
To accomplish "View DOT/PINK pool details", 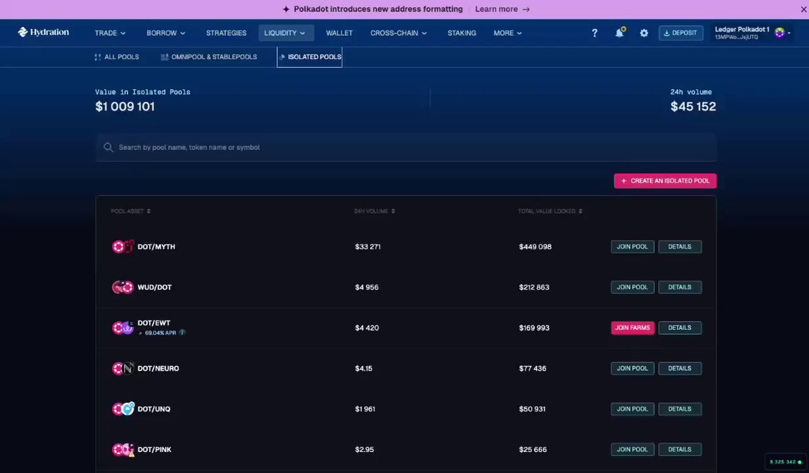I will 679,450.
